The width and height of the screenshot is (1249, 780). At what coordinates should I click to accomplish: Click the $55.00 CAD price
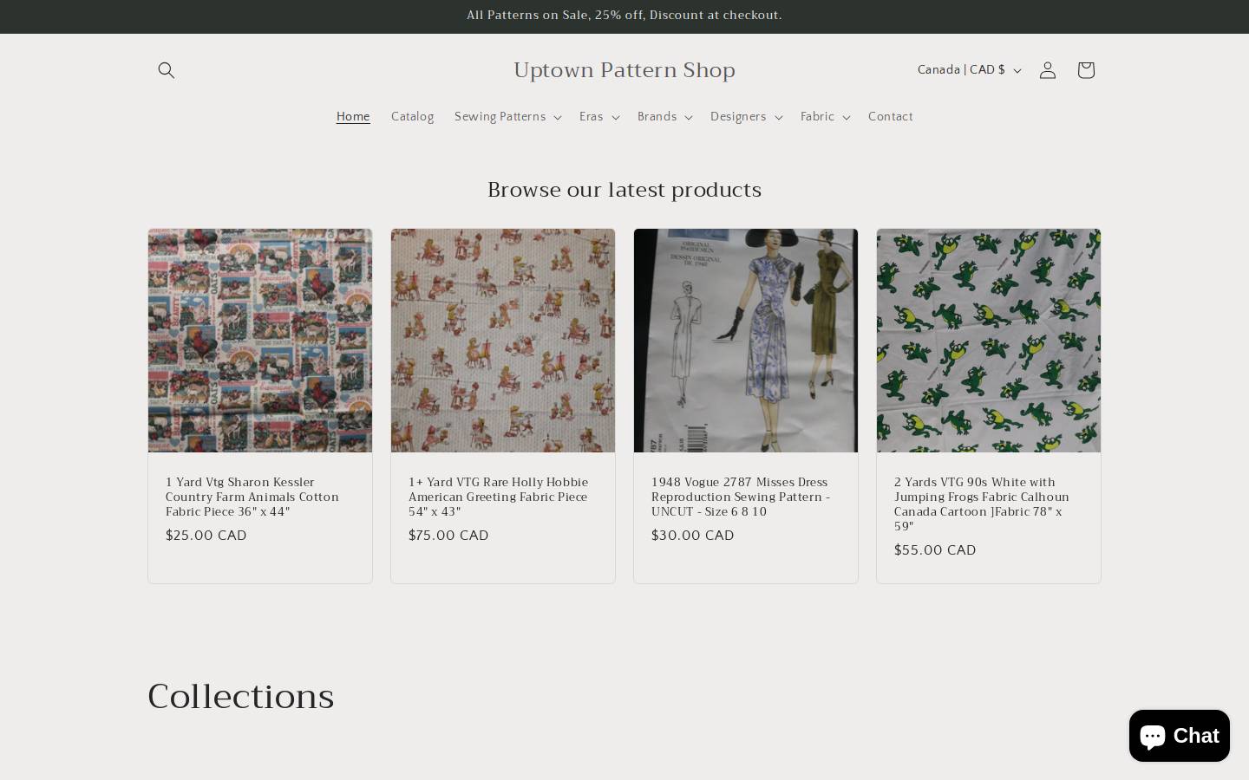(935, 550)
